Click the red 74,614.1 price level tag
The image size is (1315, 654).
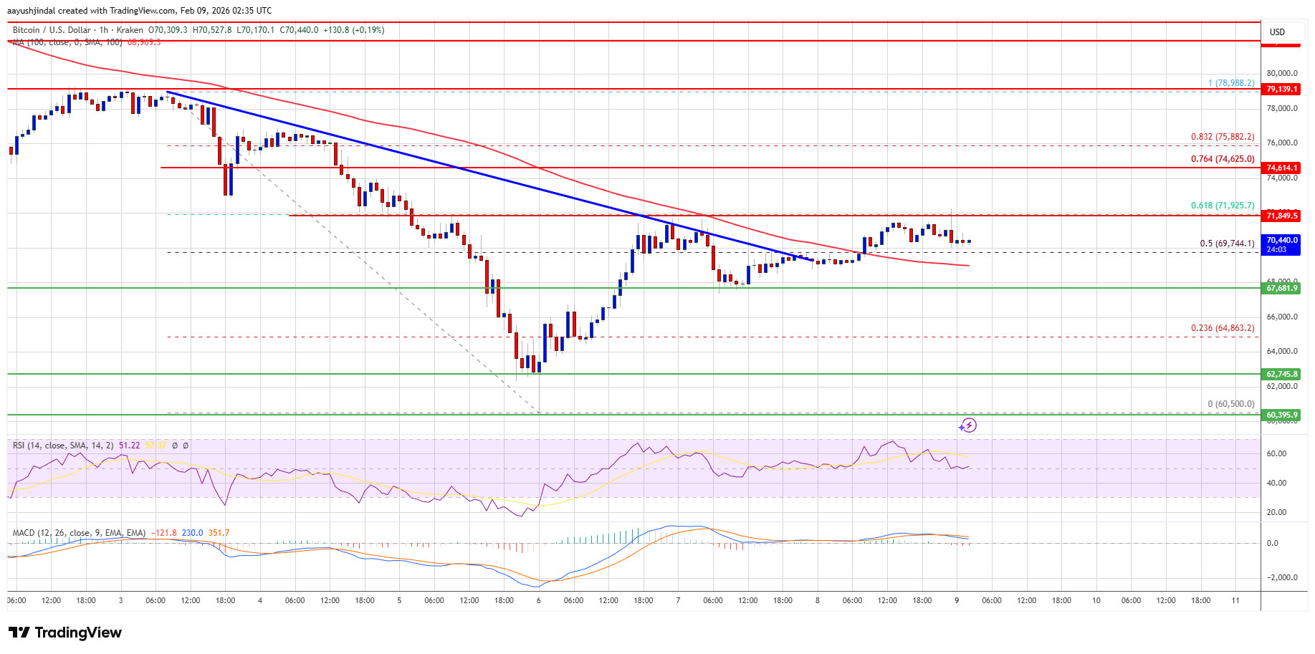1281,168
